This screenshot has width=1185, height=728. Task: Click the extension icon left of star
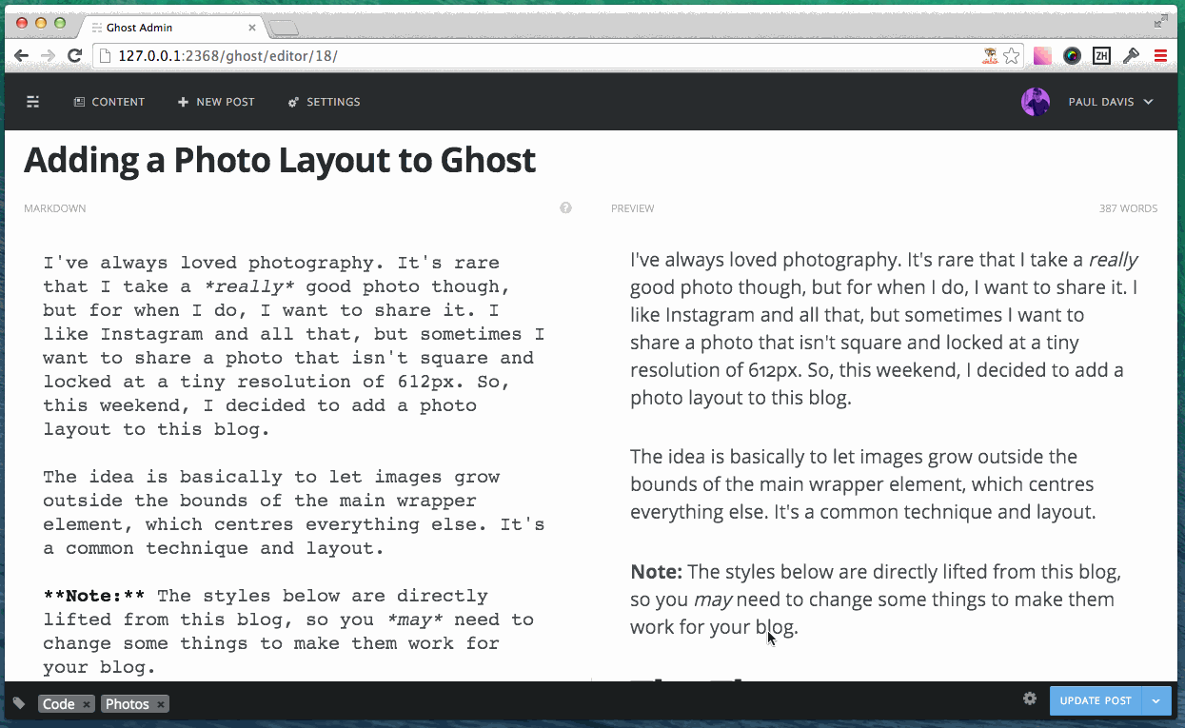point(991,56)
